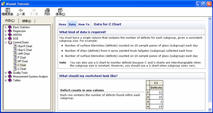Select Xbar-R Chart topic label
This screenshot has width=213, height=113.
25,46
